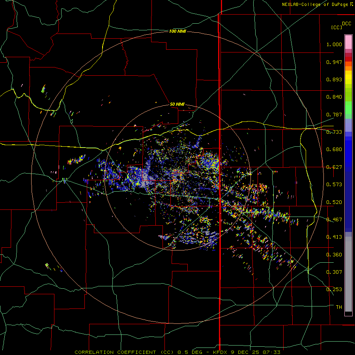Screen dimensions: 355x355
Task: Select the 50 NMI range ring label
Action: (x=177, y=104)
